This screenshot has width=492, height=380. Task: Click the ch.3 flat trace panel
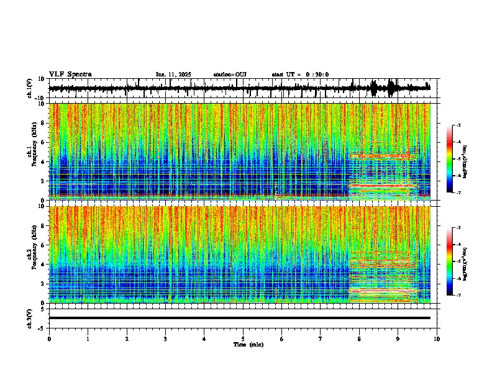tap(243, 319)
